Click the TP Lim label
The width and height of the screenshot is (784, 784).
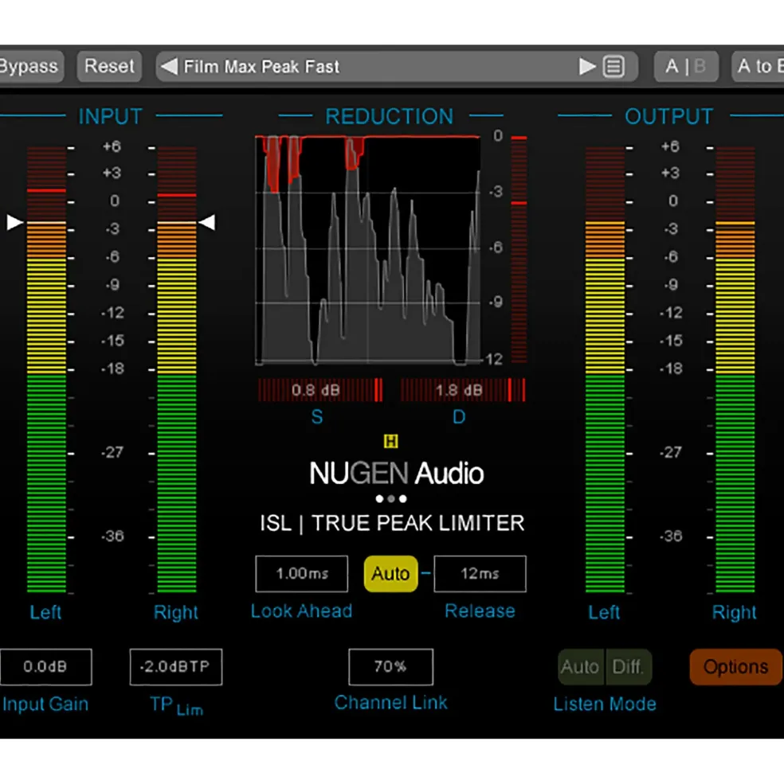(x=176, y=705)
